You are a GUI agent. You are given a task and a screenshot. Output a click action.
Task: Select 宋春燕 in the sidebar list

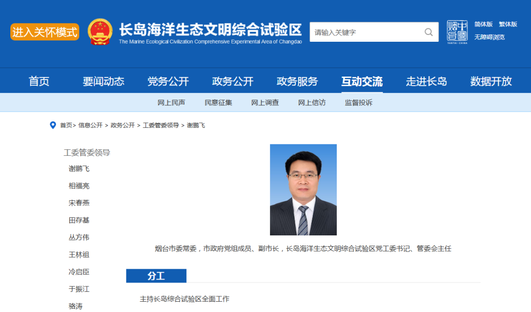79,203
